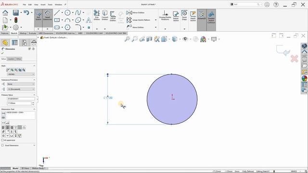Toggle center justify for dimension text

(x=8, y=127)
